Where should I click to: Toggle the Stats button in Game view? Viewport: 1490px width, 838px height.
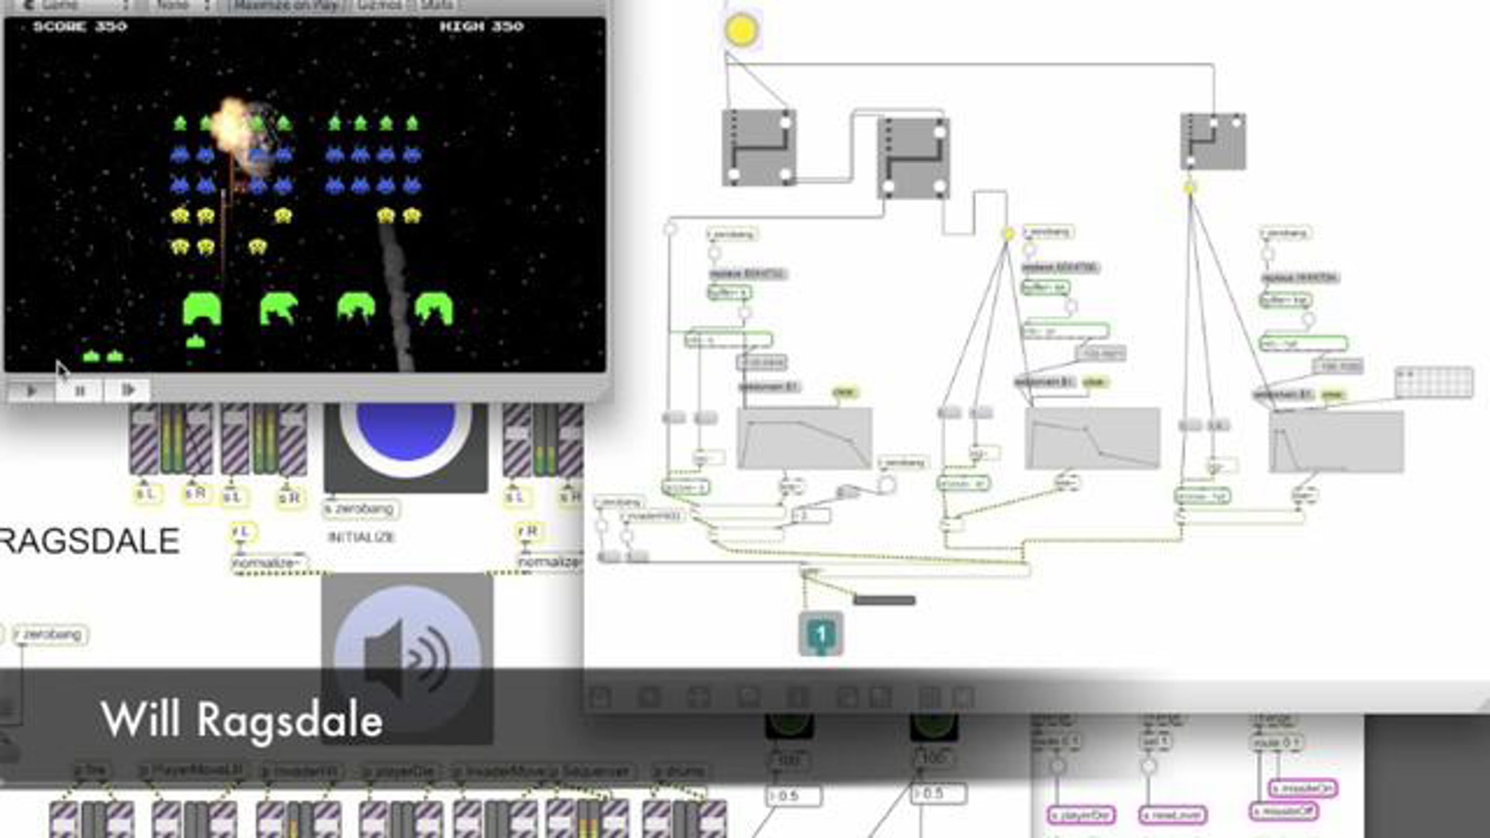pyautogui.click(x=436, y=6)
